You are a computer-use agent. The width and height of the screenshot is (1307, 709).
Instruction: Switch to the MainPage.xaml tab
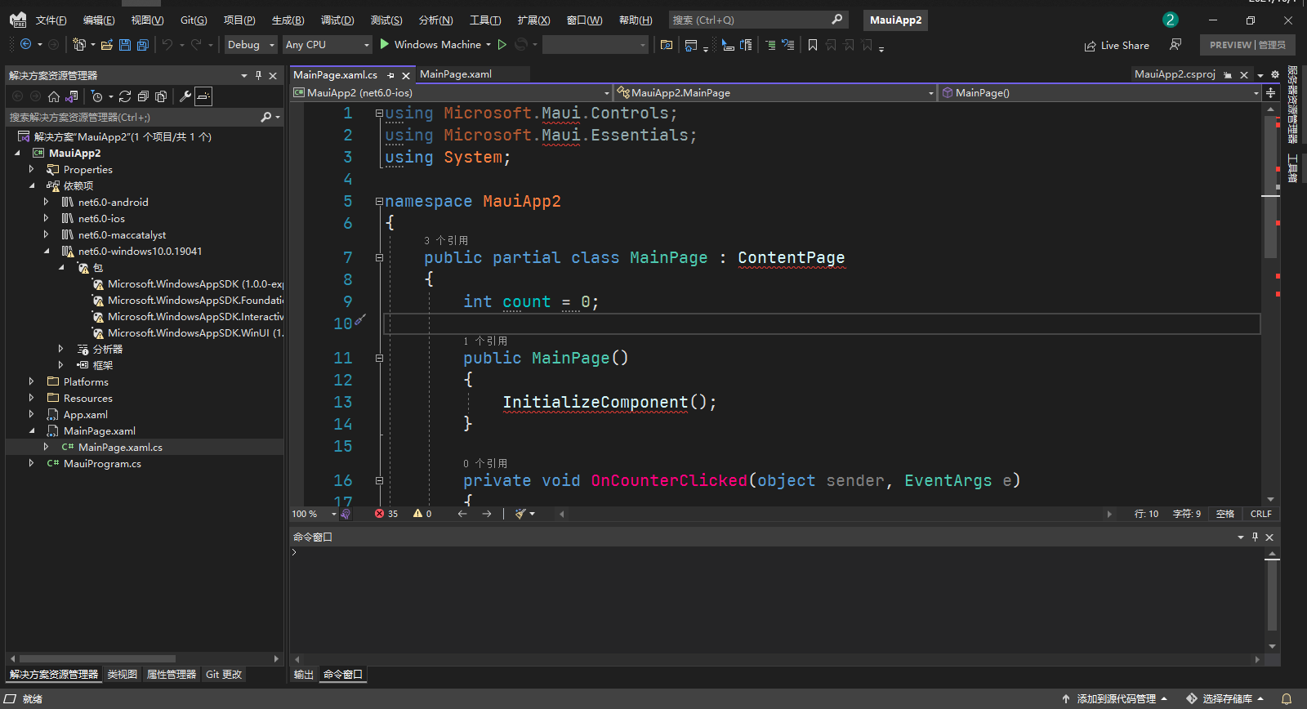(x=456, y=74)
